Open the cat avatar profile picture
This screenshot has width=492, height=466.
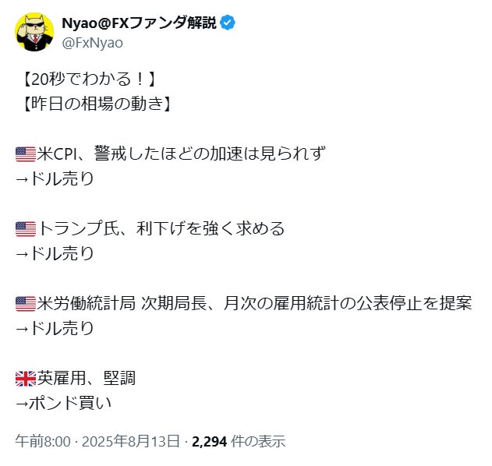34,32
